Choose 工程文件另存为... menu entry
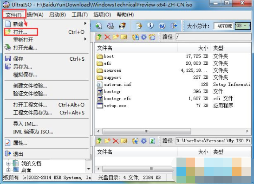Viewport: 254px width, 184px height. [46, 113]
